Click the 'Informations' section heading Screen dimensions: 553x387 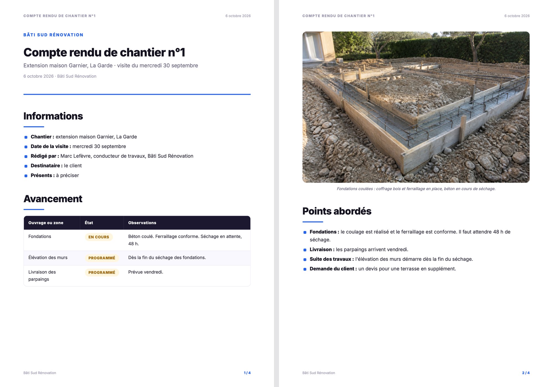pos(53,116)
